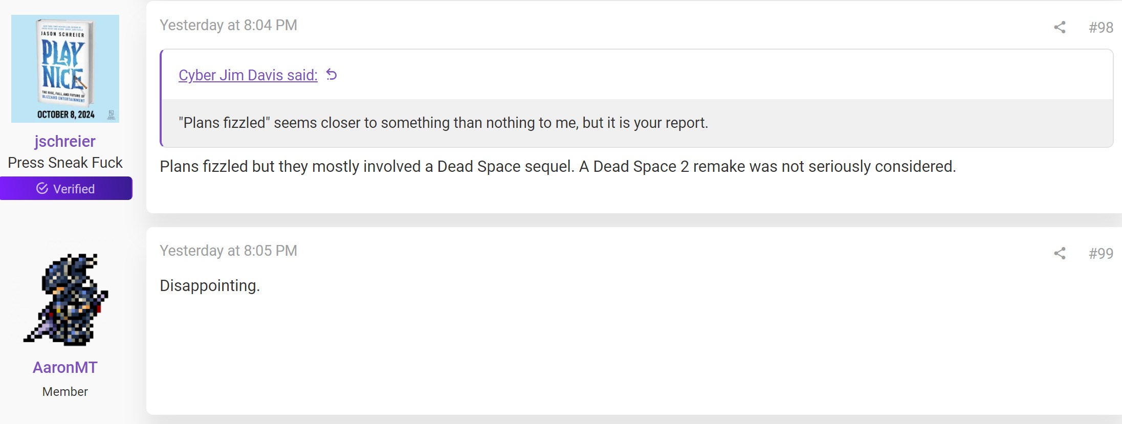The image size is (1122, 424).
Task: Click the quoted "Plans fizzled" text block
Action: click(x=443, y=123)
